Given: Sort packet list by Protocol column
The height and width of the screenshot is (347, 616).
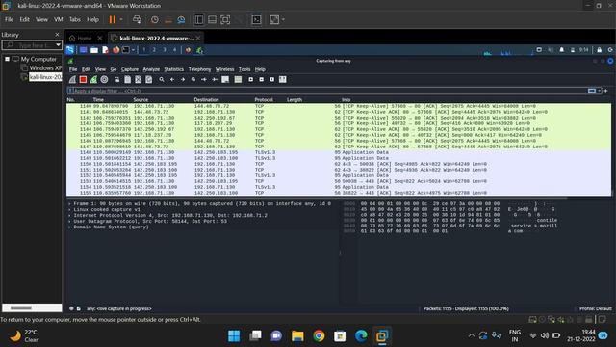Looking at the screenshot, I should coord(264,100).
